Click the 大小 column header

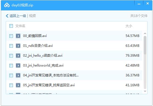[129, 26]
